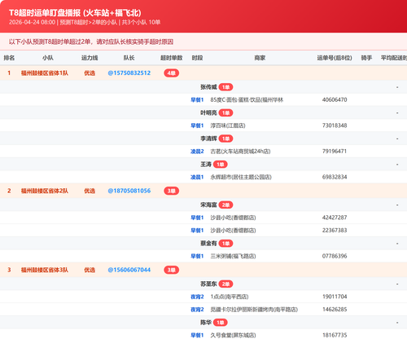Click the 夜宵2 tag for 1点点(南平西店)

click(x=197, y=297)
